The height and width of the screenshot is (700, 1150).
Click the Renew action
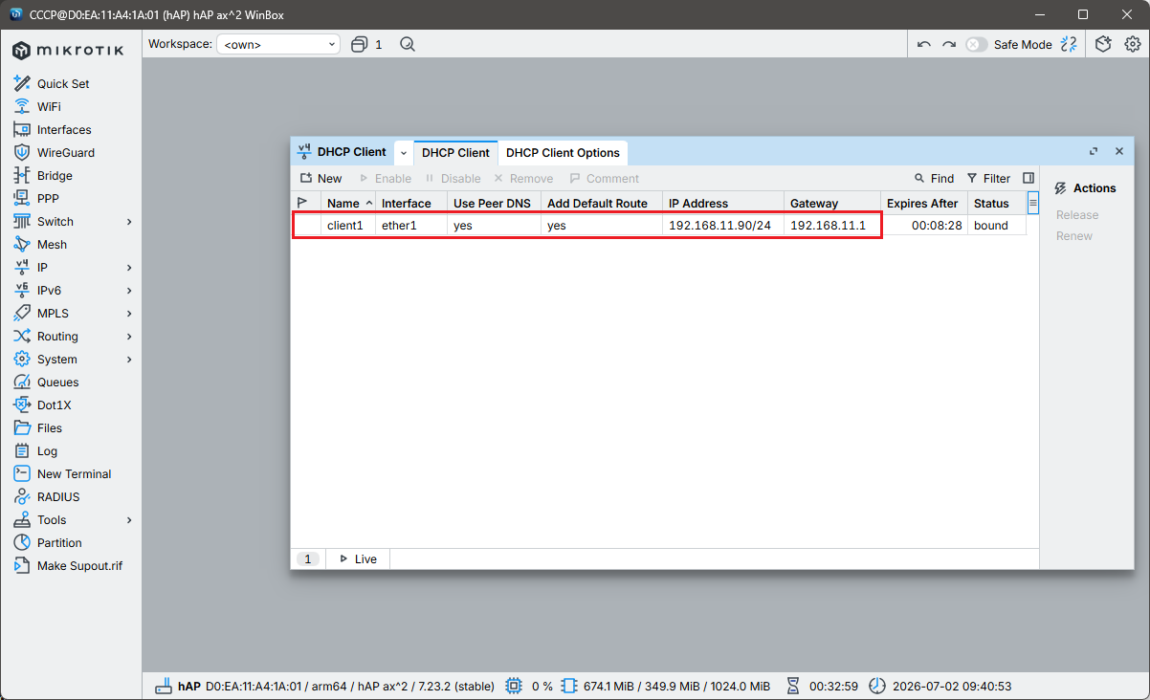point(1074,236)
